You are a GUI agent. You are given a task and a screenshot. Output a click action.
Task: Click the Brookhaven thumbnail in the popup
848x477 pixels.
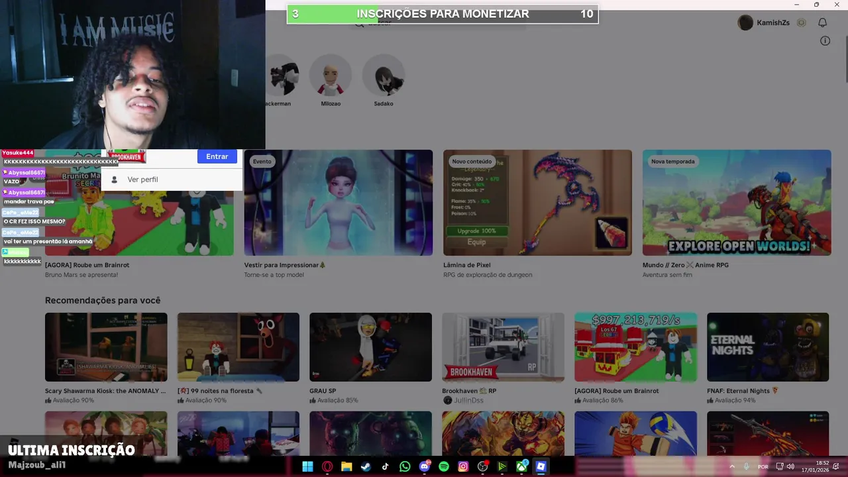coord(127,156)
